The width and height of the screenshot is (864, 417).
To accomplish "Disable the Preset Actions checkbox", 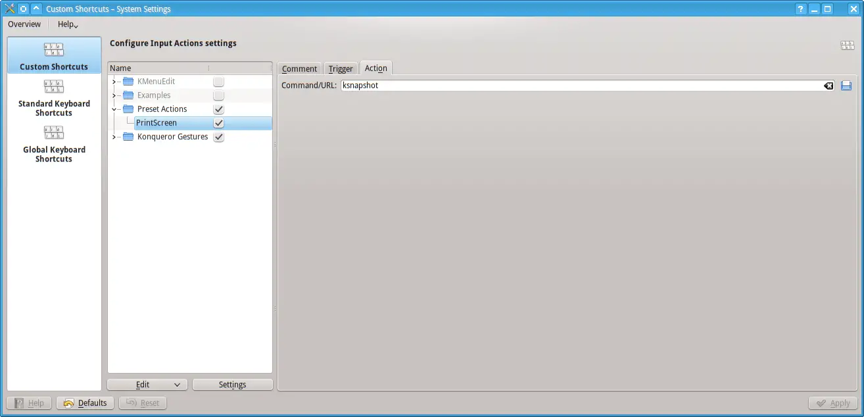I will [x=218, y=109].
